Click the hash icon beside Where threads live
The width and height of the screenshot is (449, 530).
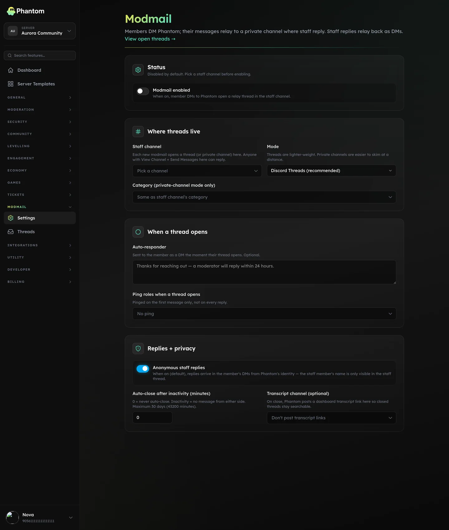coord(138,132)
